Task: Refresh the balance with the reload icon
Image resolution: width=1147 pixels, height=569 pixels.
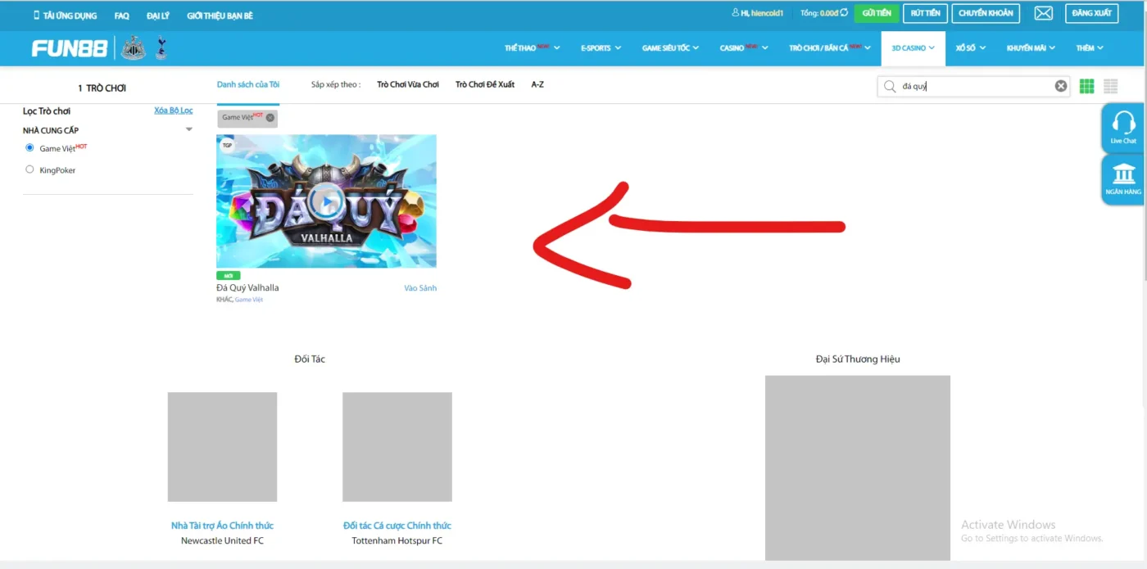Action: pyautogui.click(x=843, y=13)
